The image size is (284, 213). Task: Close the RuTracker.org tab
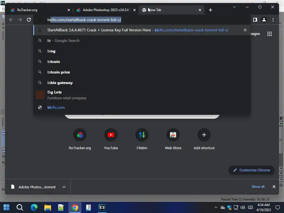(69, 10)
